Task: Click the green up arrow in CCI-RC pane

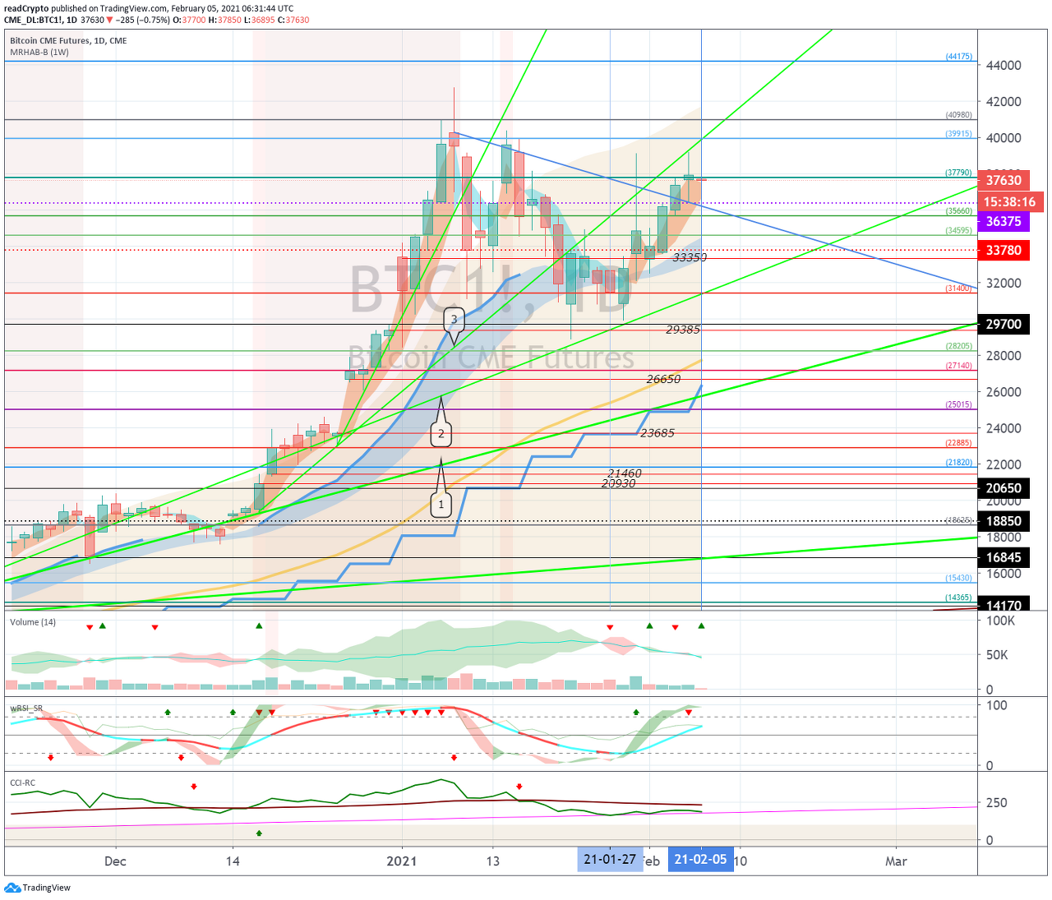Action: pos(259,833)
